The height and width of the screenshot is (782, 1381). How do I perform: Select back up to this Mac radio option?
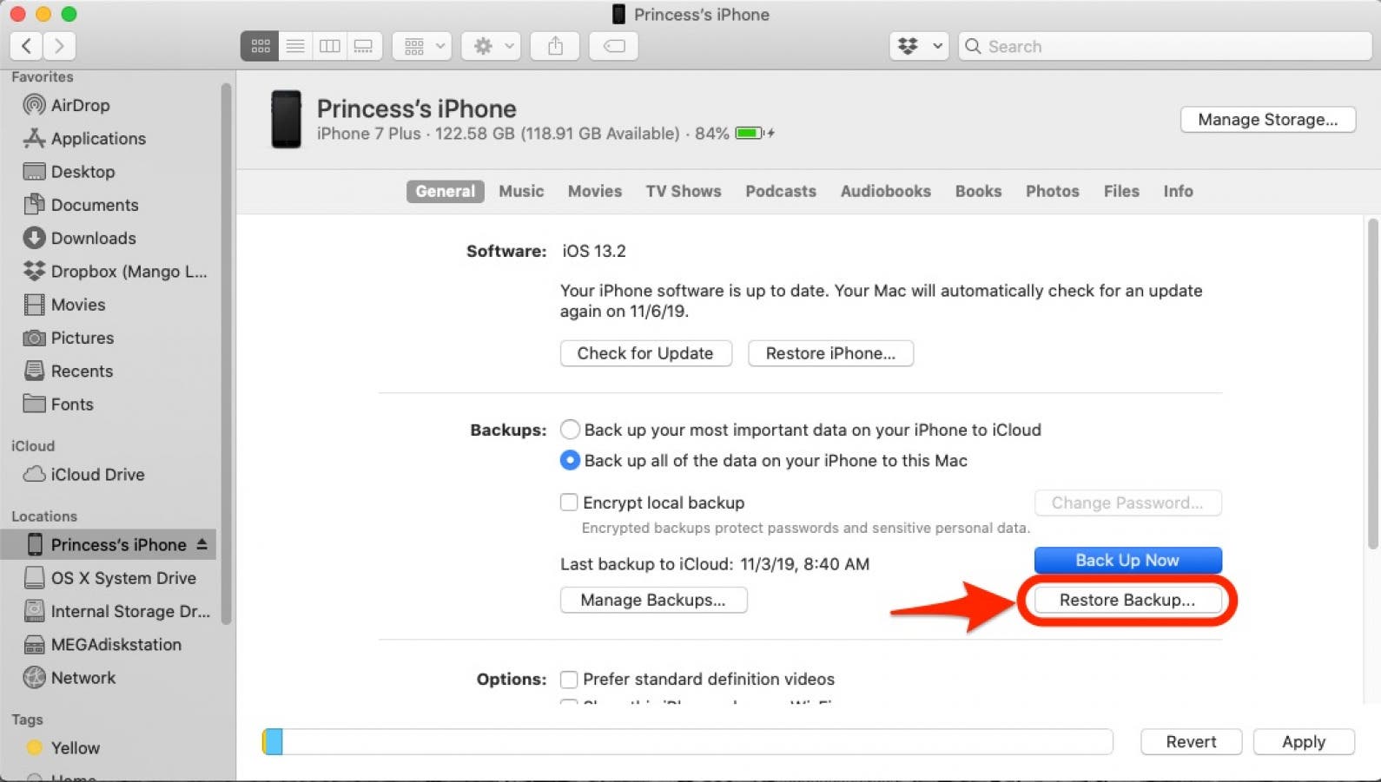[x=570, y=461]
